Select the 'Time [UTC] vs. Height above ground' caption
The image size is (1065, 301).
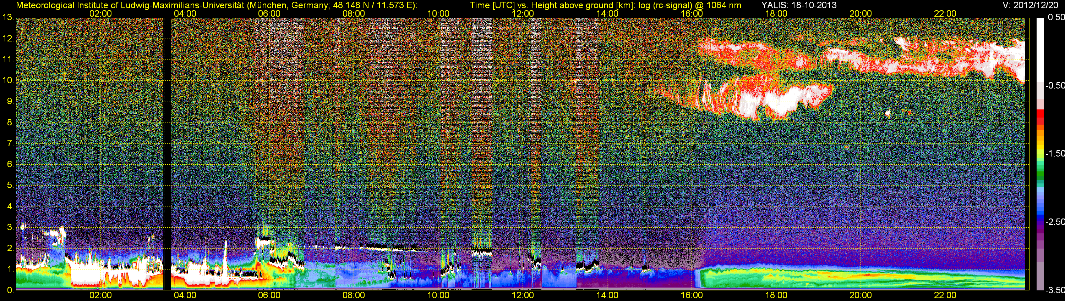pos(605,5)
